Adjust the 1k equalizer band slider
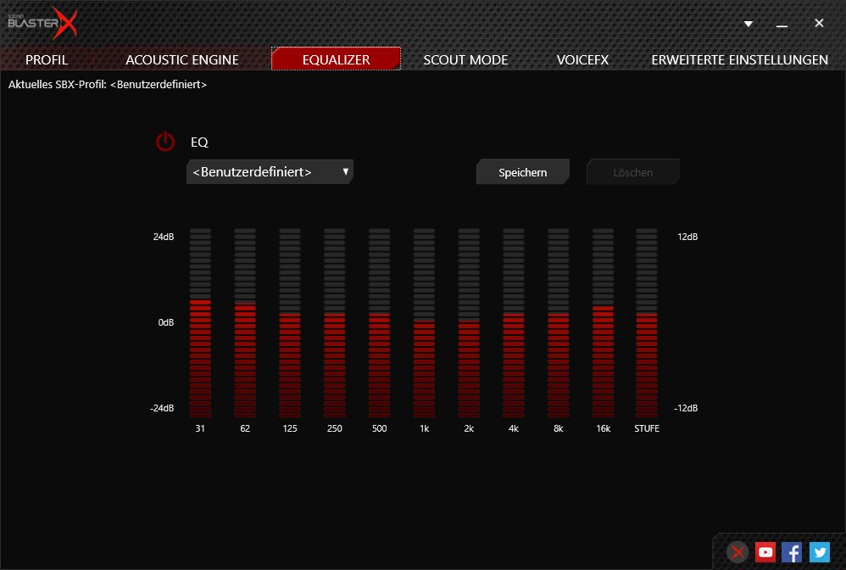This screenshot has width=846, height=570. tap(424, 322)
